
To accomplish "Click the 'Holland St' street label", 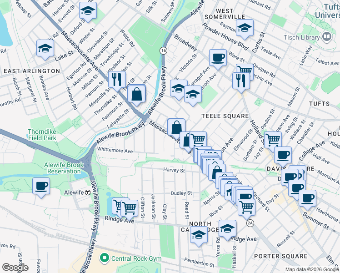I will click(x=257, y=131).
